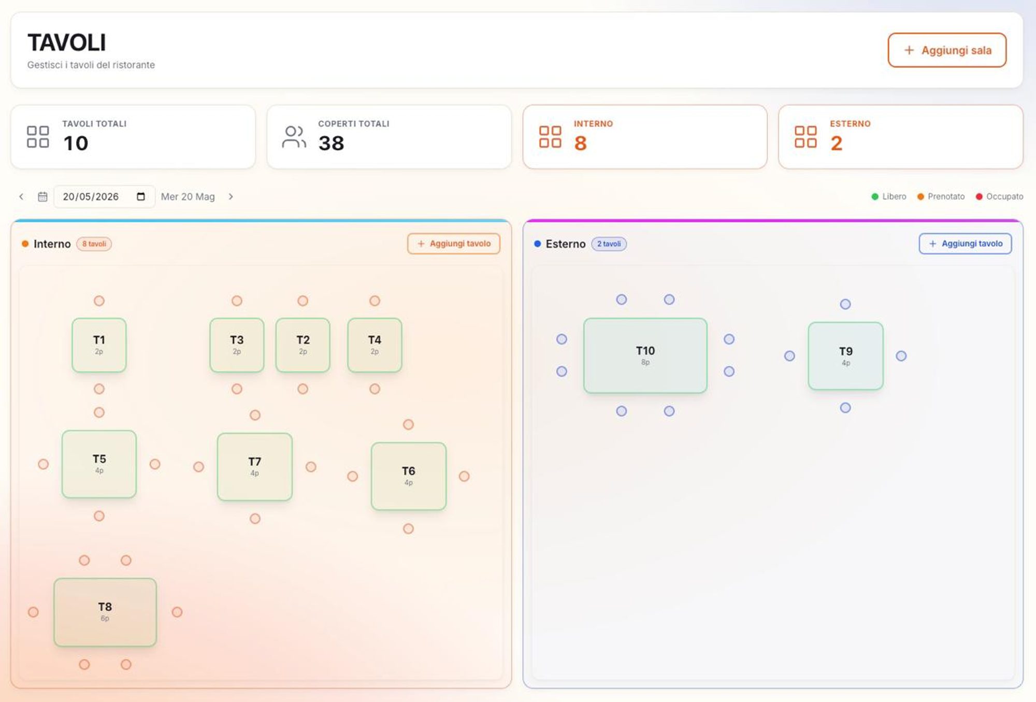Go to next day with right chevron
This screenshot has height=702, width=1036.
click(231, 197)
